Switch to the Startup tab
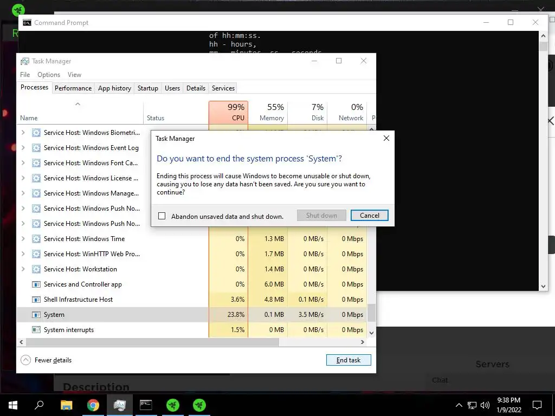The width and height of the screenshot is (555, 416). [x=147, y=88]
